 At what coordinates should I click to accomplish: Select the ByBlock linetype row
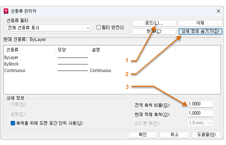coord(12,64)
